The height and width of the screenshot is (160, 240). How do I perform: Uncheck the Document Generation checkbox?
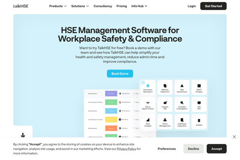[143, 82]
